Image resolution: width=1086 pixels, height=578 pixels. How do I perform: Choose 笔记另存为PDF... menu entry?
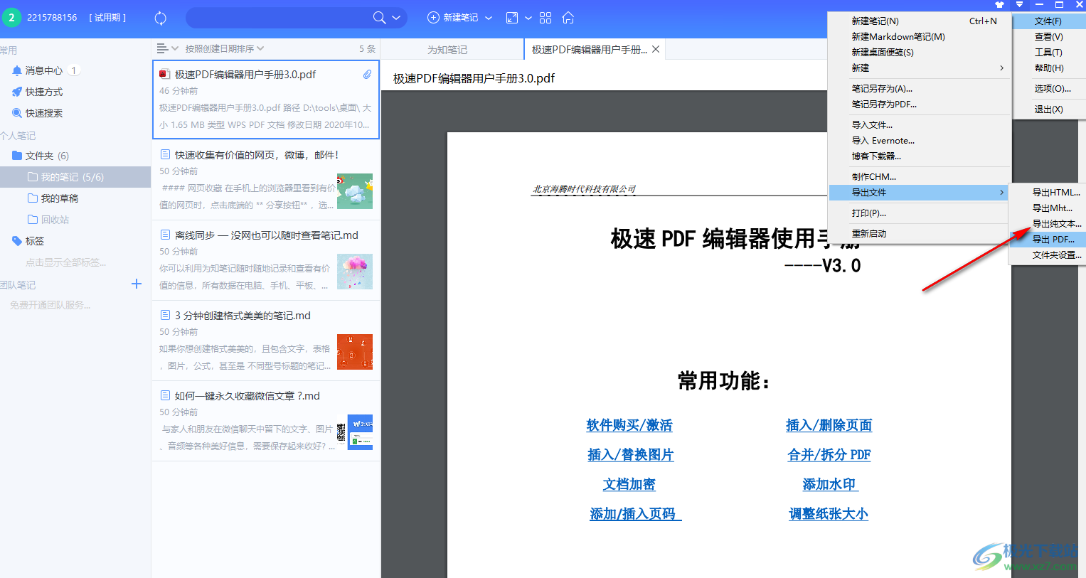coord(920,105)
